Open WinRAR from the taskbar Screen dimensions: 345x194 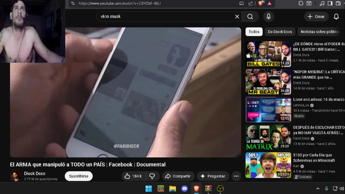coord(208,189)
